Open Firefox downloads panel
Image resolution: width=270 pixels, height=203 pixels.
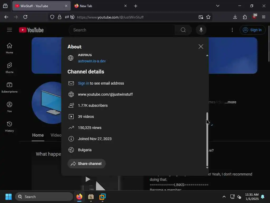[x=235, y=17]
